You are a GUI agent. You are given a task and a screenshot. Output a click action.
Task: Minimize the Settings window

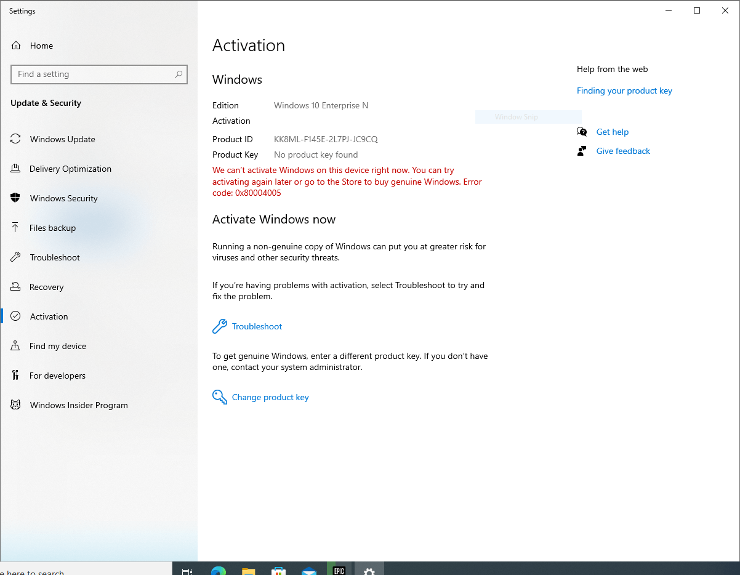click(669, 10)
